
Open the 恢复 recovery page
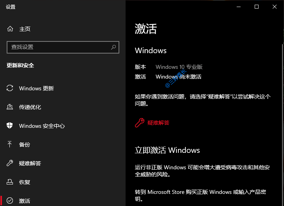25,182
